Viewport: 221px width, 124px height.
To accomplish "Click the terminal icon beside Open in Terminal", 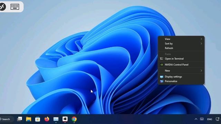I will (x=162, y=59).
